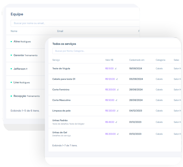
Task: Click price R$ 50.00
Action: [x=110, y=100]
